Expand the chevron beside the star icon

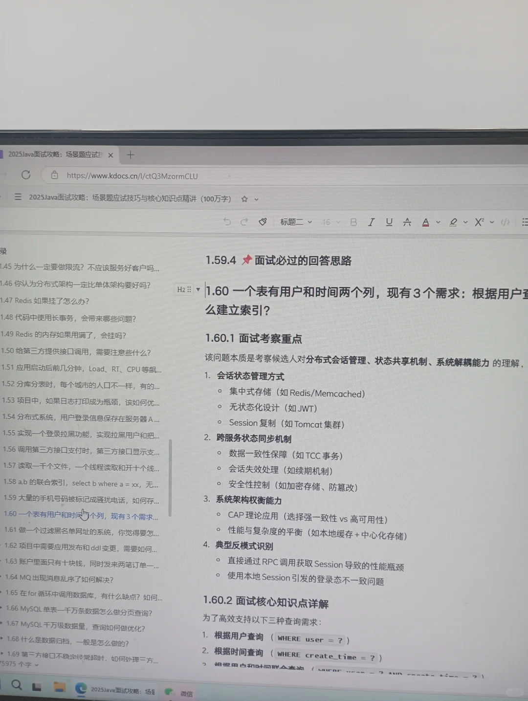coord(256,199)
